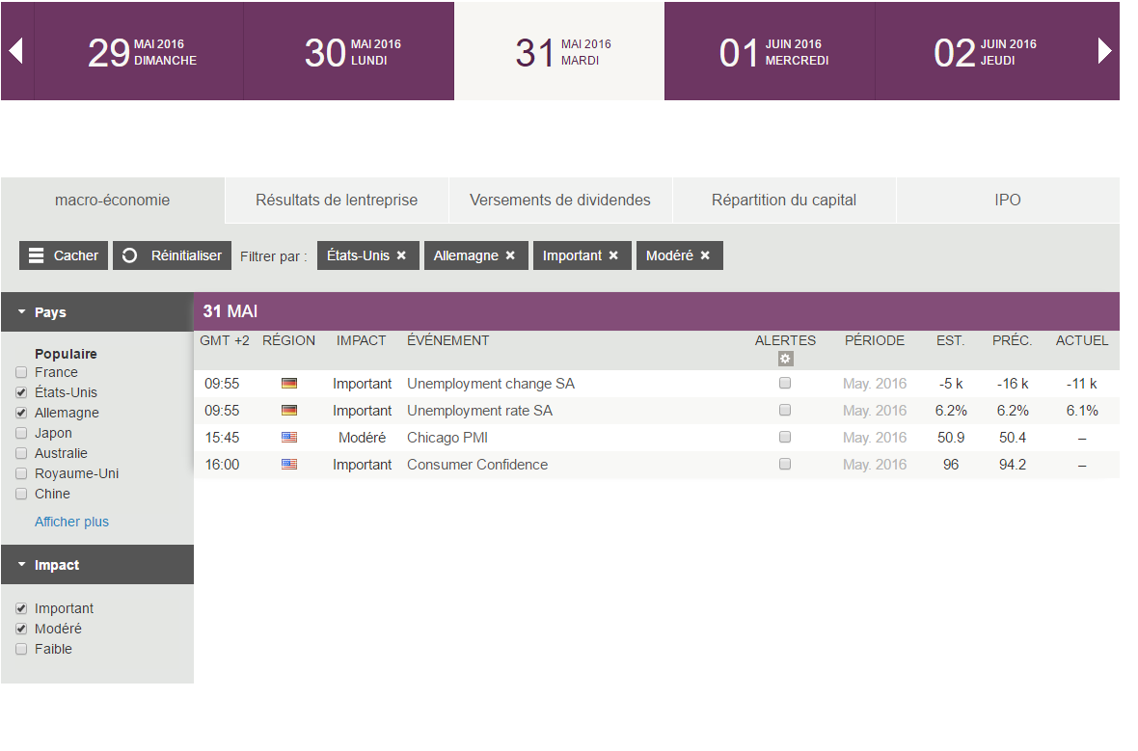Open Unemployment rate SA event
The height and width of the screenshot is (751, 1138).
pyautogui.click(x=479, y=411)
